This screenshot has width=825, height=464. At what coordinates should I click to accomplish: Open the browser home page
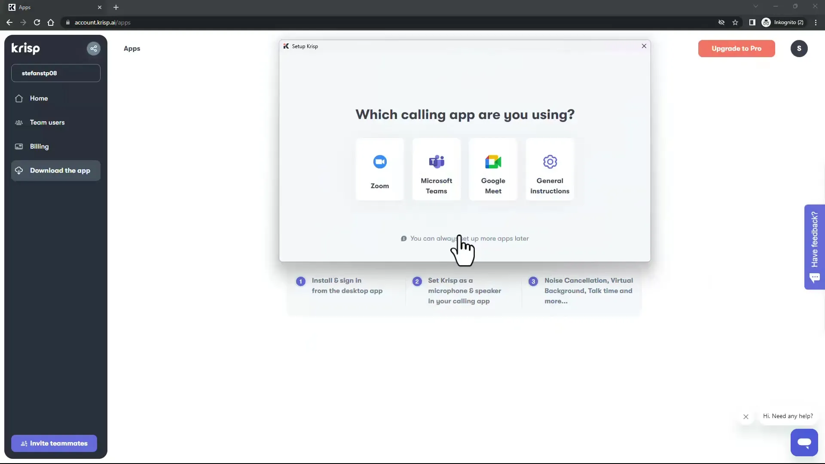click(x=51, y=22)
